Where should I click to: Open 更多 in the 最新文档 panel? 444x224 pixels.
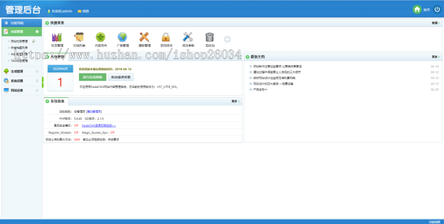[x=436, y=57]
